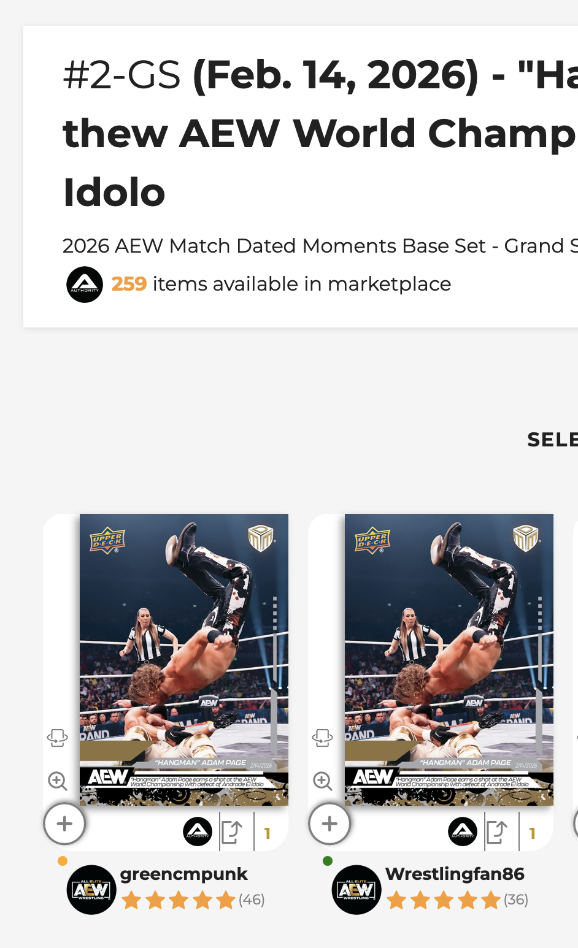Zoom into greencmpunk's card with magnifier icon

[x=58, y=781]
